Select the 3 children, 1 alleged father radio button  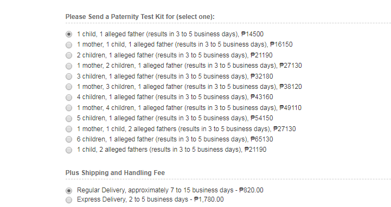pos(69,76)
